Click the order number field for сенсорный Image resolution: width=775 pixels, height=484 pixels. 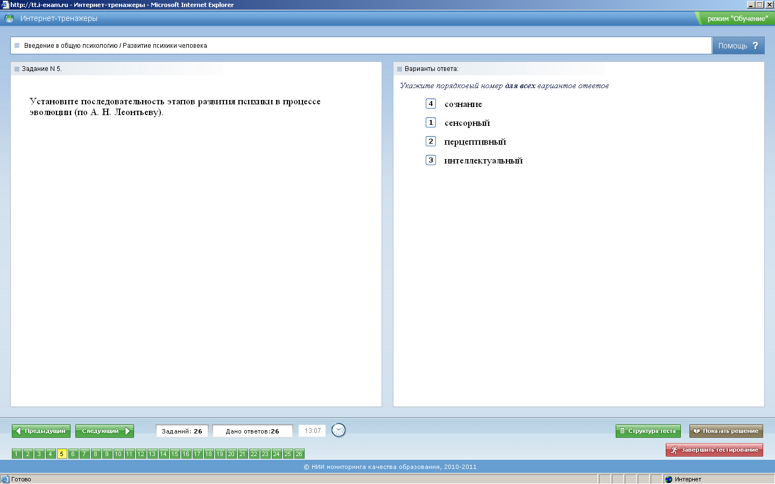tap(431, 123)
